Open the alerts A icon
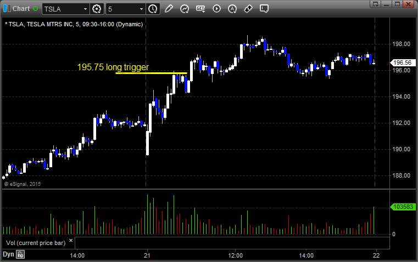The image size is (418, 262). (232, 9)
